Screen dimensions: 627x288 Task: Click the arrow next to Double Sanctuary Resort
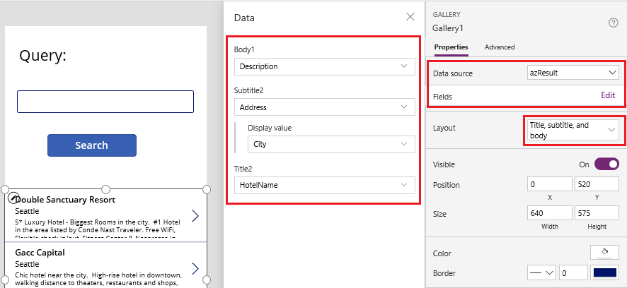[x=195, y=215]
